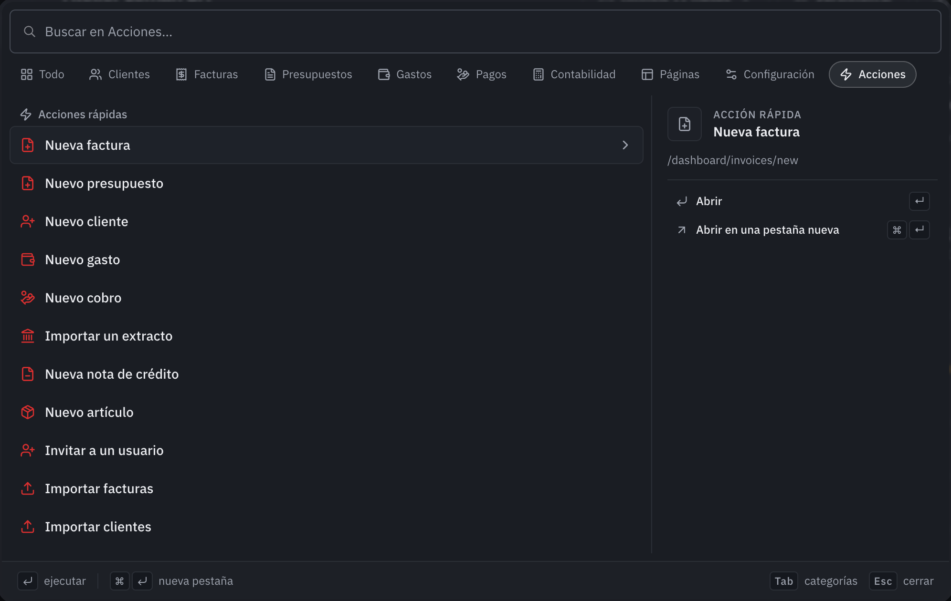951x601 pixels.
Task: Choose Abrir en una pestaña nueva
Action: pos(802,230)
